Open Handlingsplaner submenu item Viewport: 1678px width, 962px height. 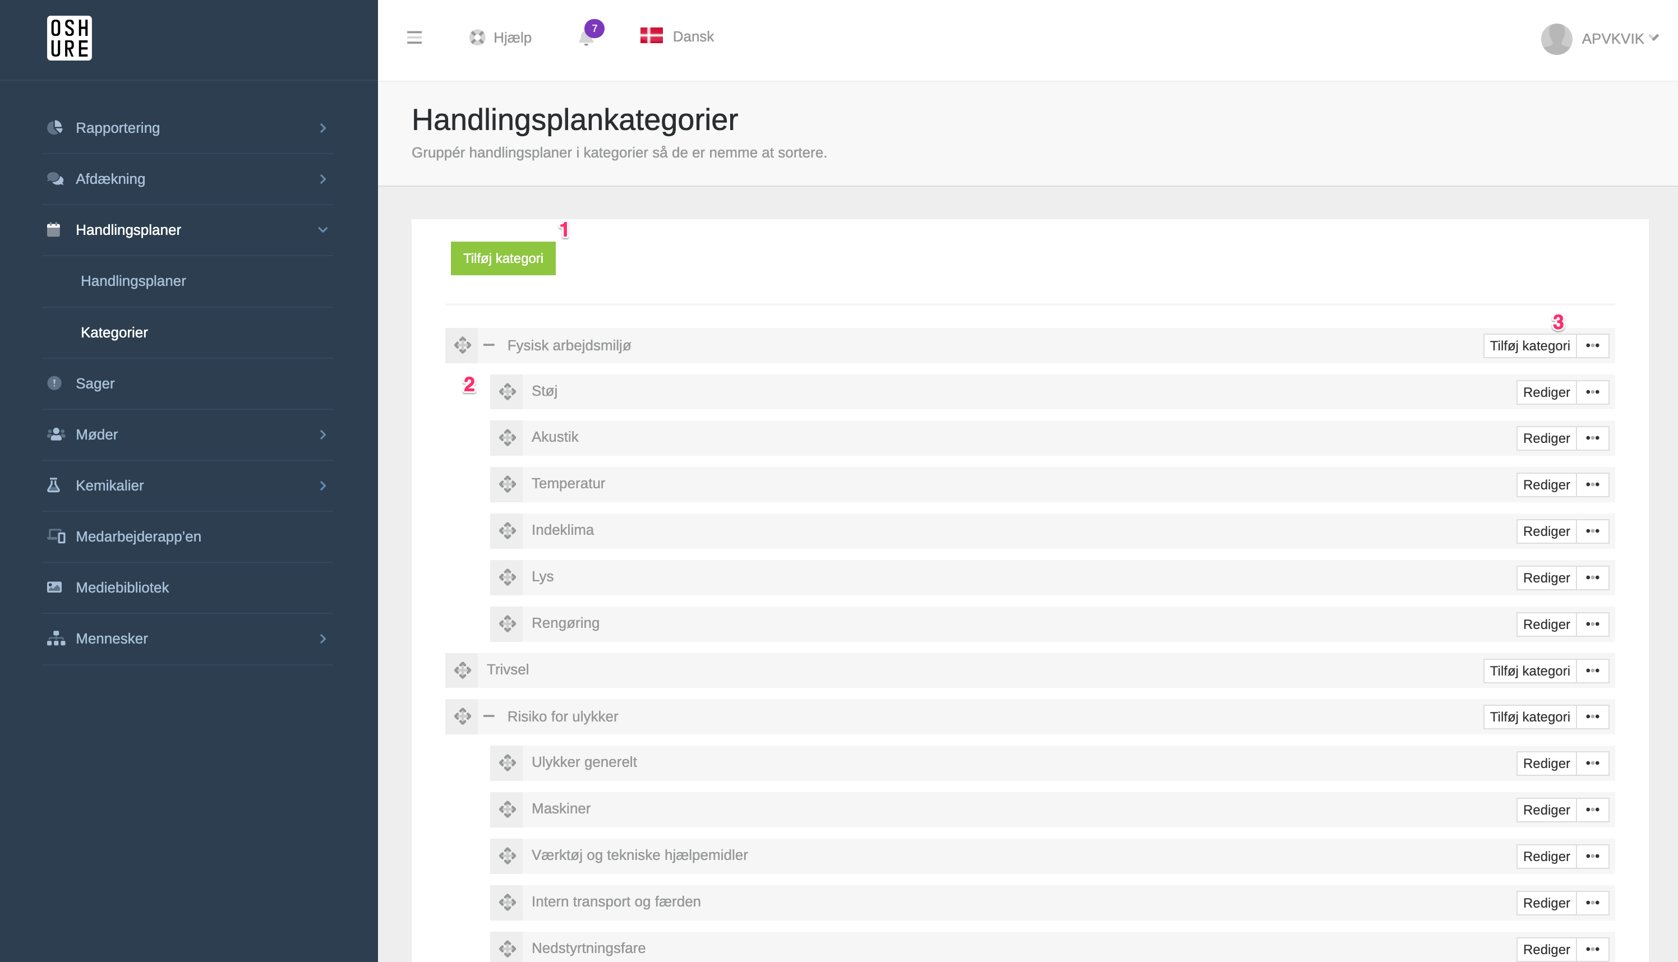(133, 281)
